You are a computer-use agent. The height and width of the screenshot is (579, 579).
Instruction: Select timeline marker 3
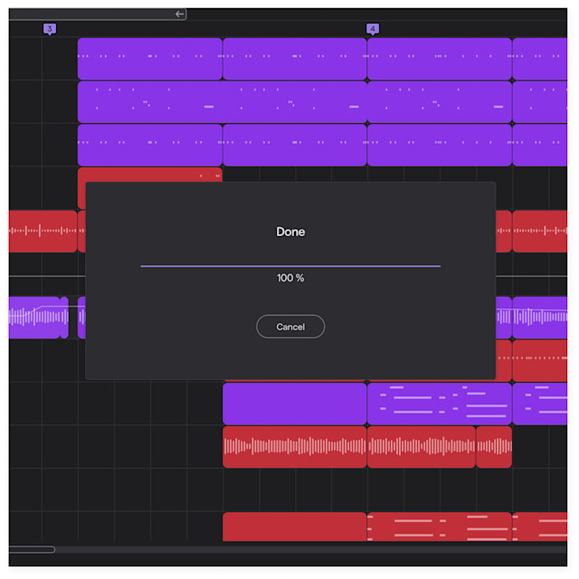pyautogui.click(x=50, y=29)
